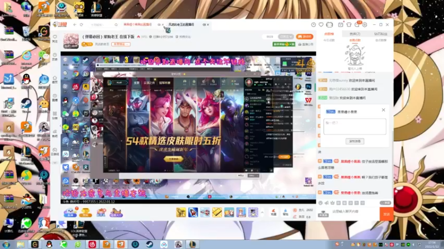Mute the first stream tab via speaker icon
Image resolution: width=444 pixels, height=249 pixels.
point(159,25)
